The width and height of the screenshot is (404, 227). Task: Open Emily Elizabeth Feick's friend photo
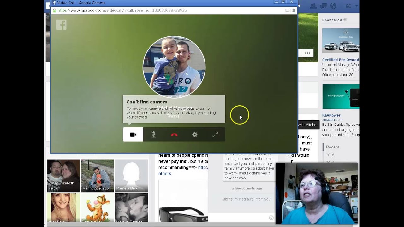pos(63,176)
